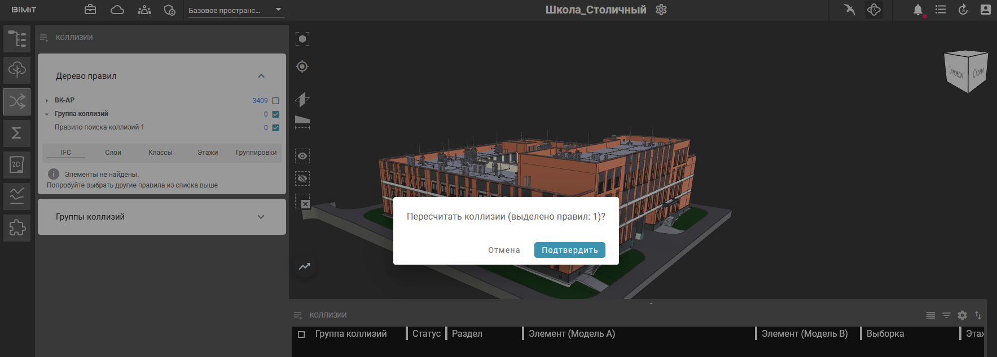Expand the Группы коллизий section
This screenshot has height=357, width=997.
[261, 217]
